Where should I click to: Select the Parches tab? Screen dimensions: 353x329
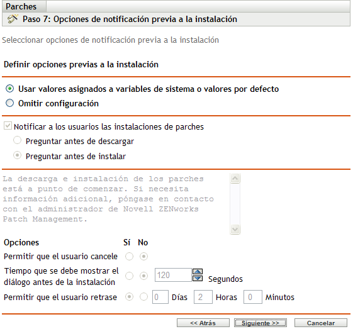click(24, 6)
